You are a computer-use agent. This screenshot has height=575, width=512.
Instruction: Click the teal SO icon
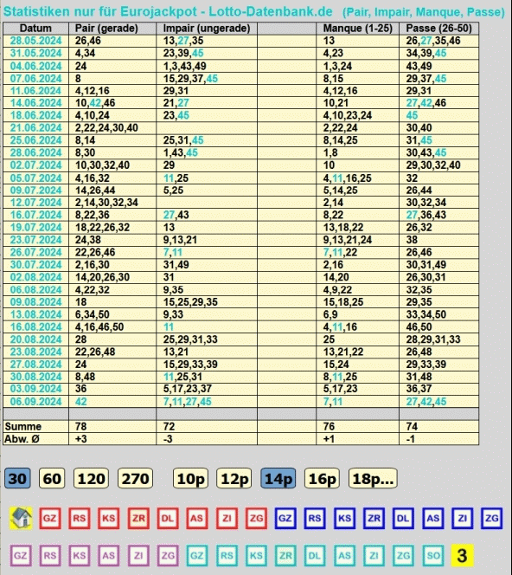433,555
